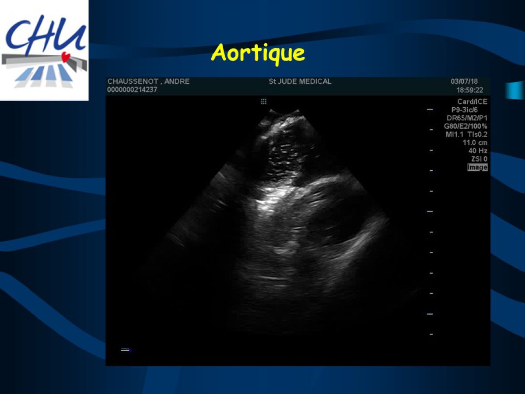Screen dimensions: 525x394
Task: Select the yellow Aortique slide title
Action: tap(258, 53)
